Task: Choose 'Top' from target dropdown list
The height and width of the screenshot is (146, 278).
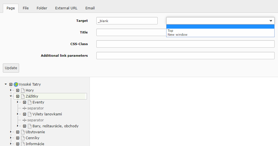Action: point(171,31)
